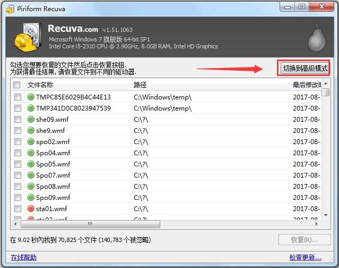Open the 在线帮助 online help link

23,257
